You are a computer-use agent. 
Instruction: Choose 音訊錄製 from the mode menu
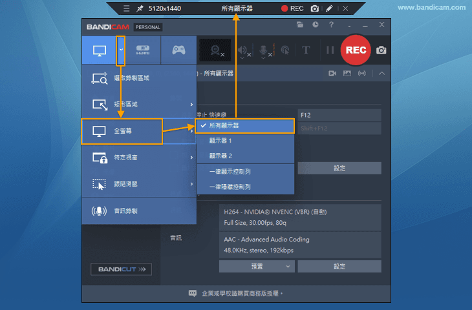pos(139,211)
